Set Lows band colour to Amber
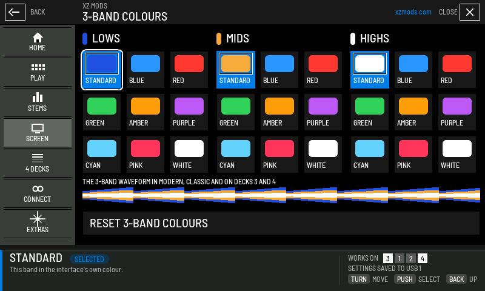485x291 pixels. tap(145, 112)
